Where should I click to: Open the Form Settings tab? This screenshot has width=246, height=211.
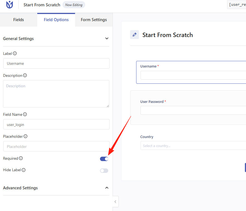(94, 20)
